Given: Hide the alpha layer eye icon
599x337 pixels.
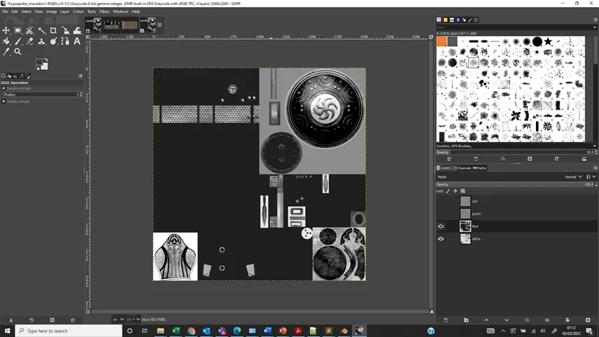Looking at the screenshot, I should coord(440,239).
